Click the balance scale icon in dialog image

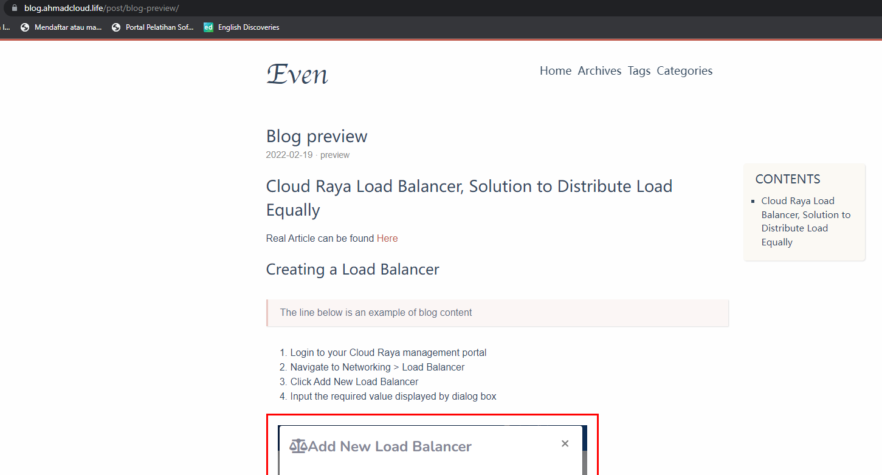tap(298, 446)
